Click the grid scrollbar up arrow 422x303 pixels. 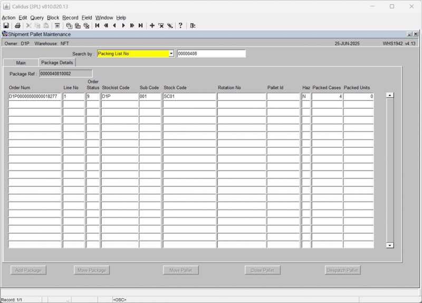click(x=390, y=95)
